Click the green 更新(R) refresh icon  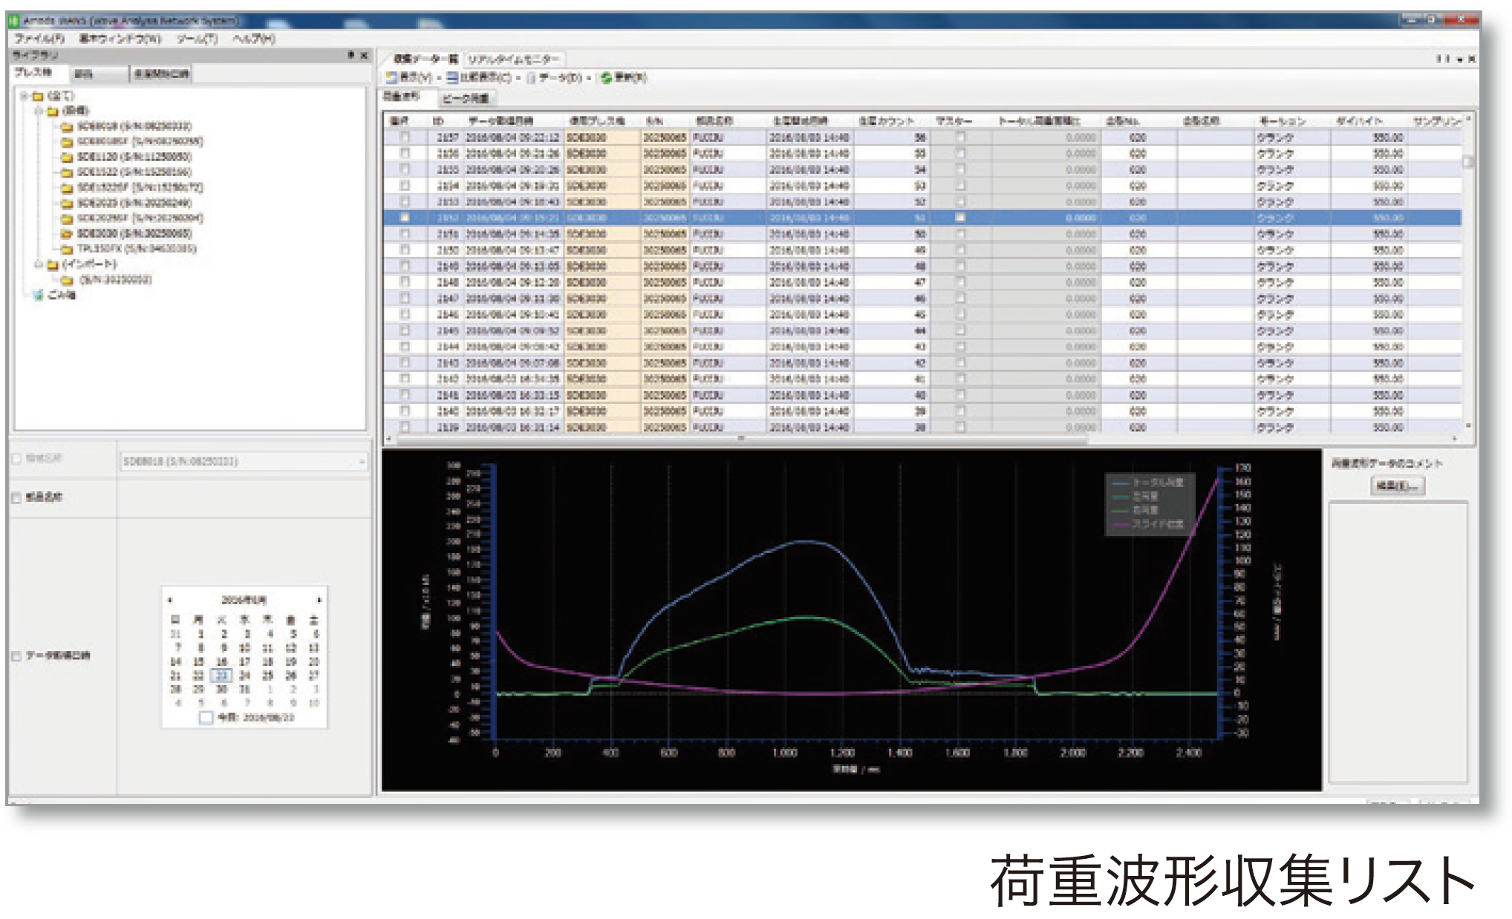[606, 77]
